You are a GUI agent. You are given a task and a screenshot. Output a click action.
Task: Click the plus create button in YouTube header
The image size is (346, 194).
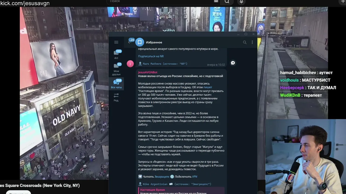pos(343,2)
